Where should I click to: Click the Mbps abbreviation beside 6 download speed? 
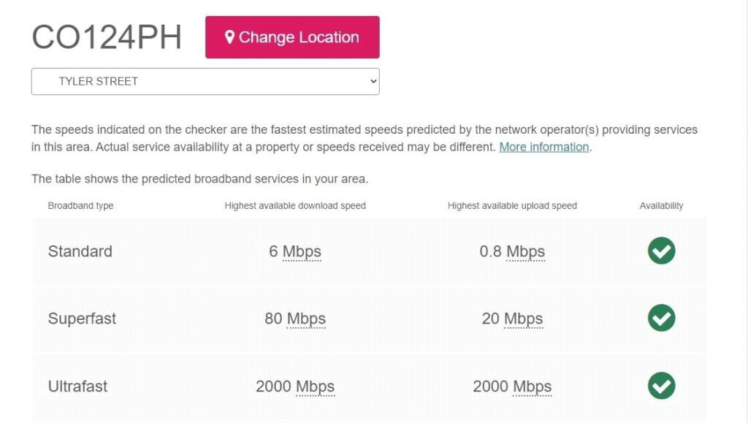coord(302,251)
